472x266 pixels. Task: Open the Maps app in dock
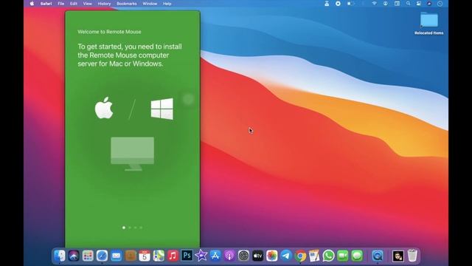pyautogui.click(x=159, y=256)
